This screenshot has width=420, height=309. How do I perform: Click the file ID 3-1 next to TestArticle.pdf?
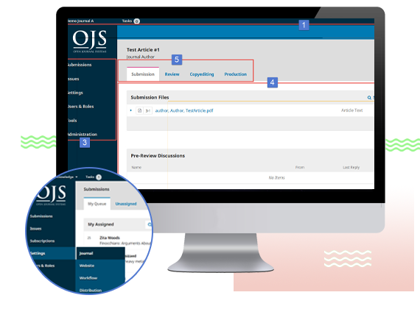click(148, 110)
